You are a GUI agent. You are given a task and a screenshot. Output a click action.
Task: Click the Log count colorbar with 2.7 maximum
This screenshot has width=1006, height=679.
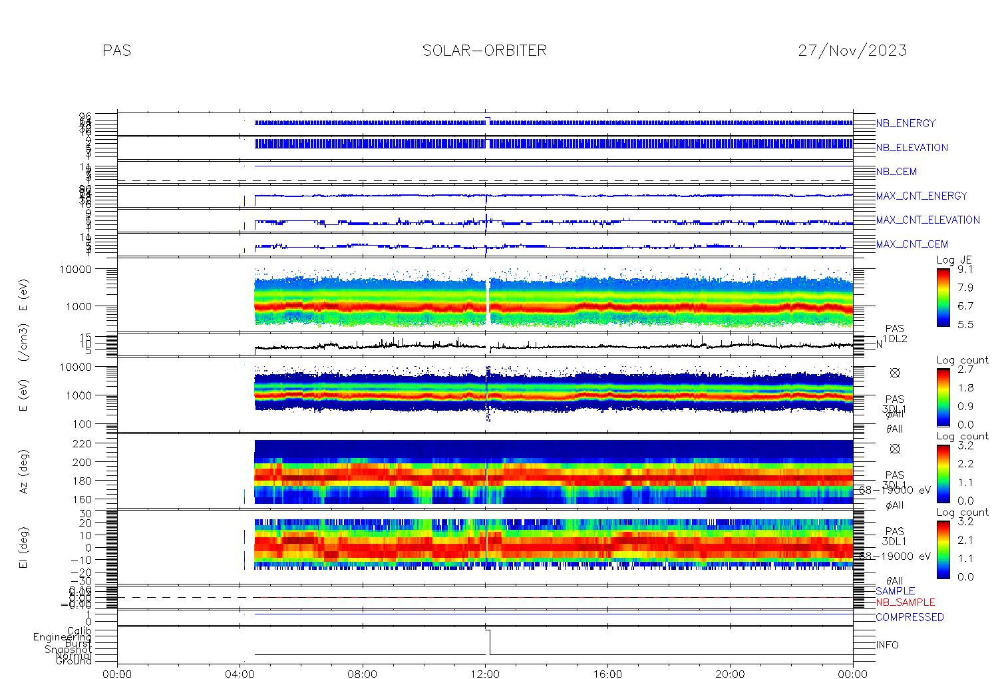(x=943, y=397)
